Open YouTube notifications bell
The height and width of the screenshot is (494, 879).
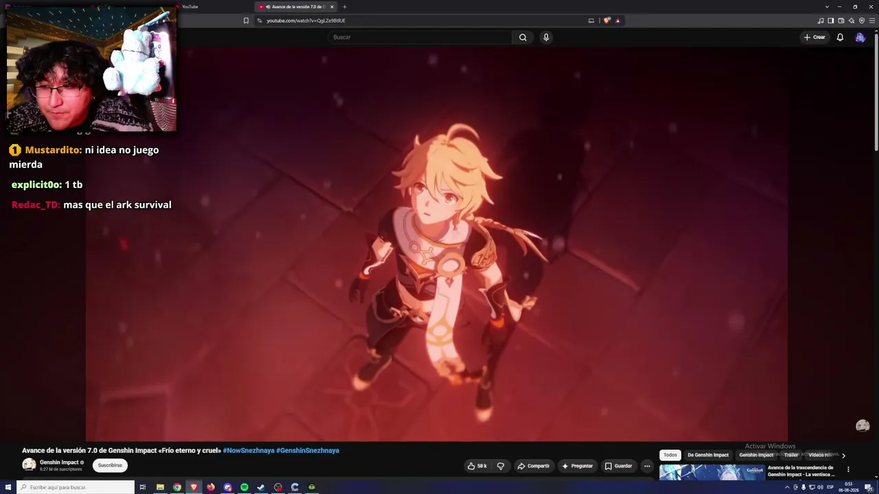click(840, 37)
